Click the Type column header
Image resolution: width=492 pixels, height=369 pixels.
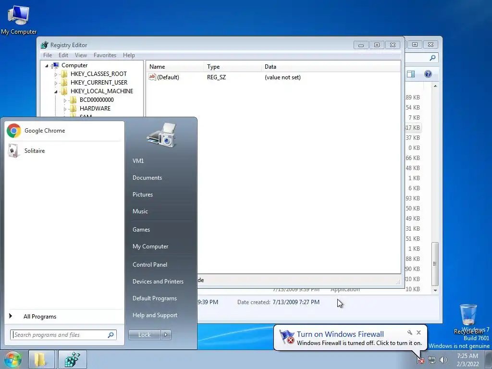(x=233, y=66)
